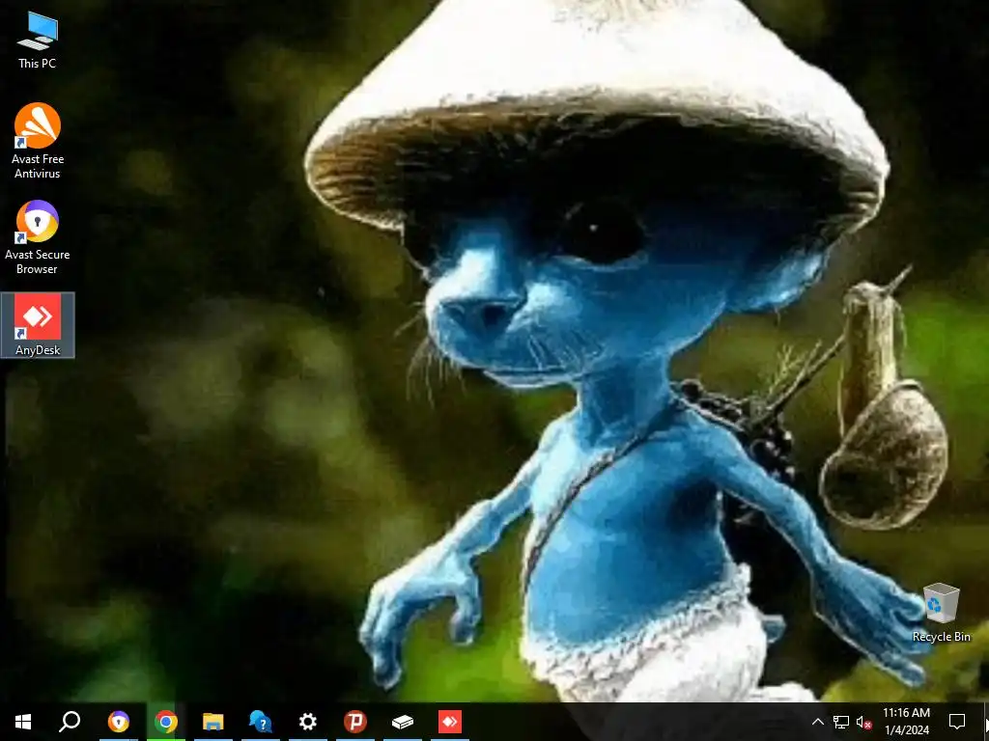The image size is (989, 741).
Task: Switch to AnyDesk in the taskbar
Action: coord(450,722)
